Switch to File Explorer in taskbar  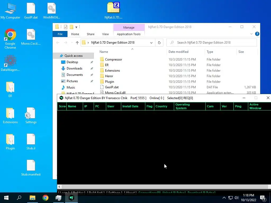click(32, 198)
